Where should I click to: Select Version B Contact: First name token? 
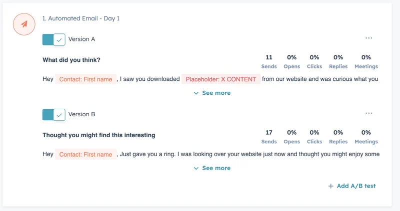pyautogui.click(x=85, y=154)
